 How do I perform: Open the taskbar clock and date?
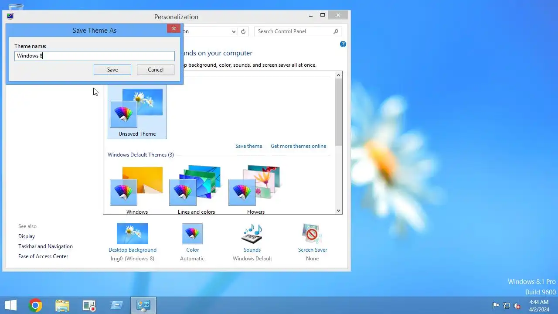coord(539,306)
